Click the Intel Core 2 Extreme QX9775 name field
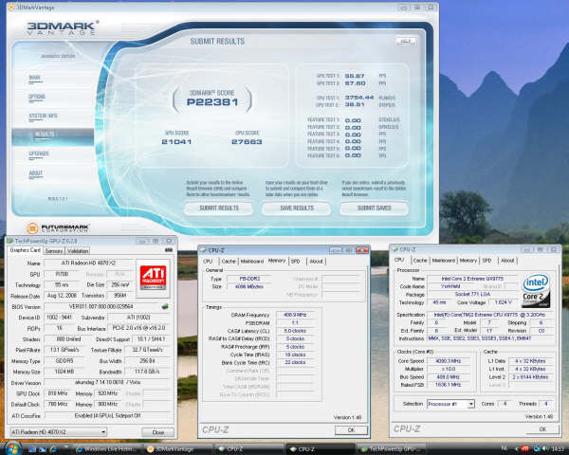The height and width of the screenshot is (455, 569). pyautogui.click(x=473, y=279)
